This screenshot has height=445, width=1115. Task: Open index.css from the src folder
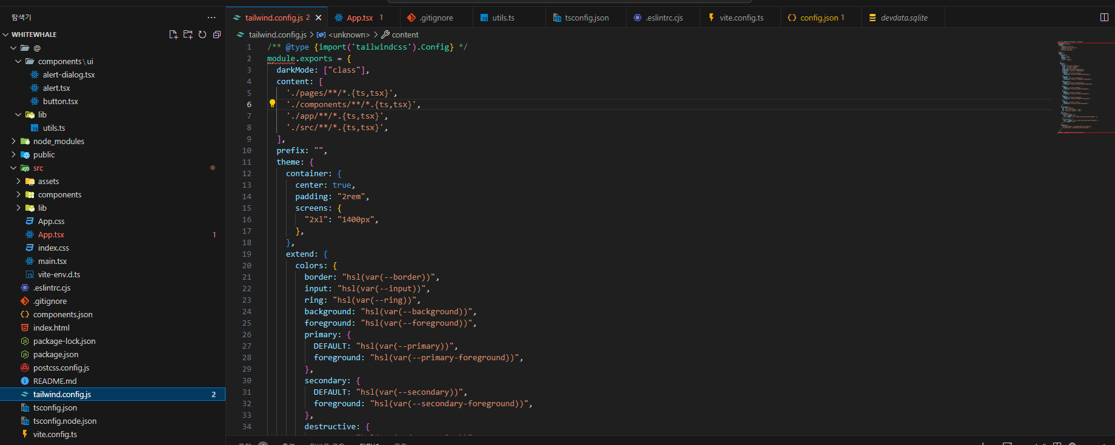(x=113, y=248)
